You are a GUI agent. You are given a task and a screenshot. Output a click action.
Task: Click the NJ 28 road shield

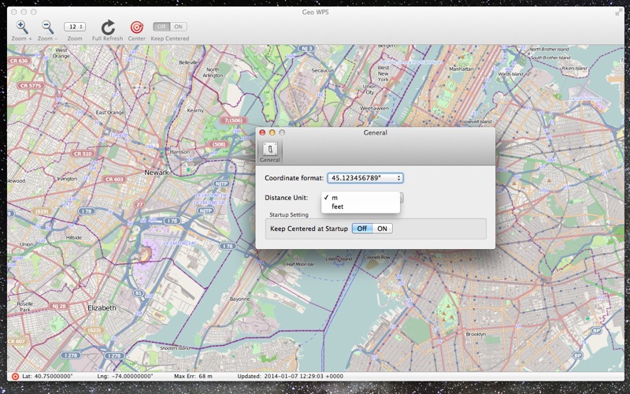coord(58,306)
